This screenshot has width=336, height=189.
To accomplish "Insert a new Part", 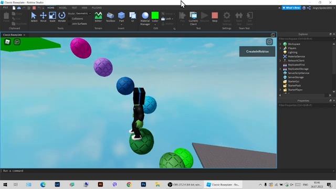I will 121,16.
